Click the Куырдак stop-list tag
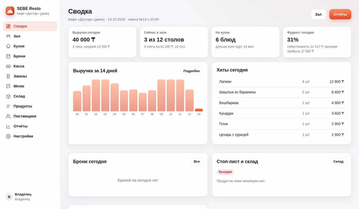Image resolution: width=359 pixels, height=209 pixels. coord(225,172)
